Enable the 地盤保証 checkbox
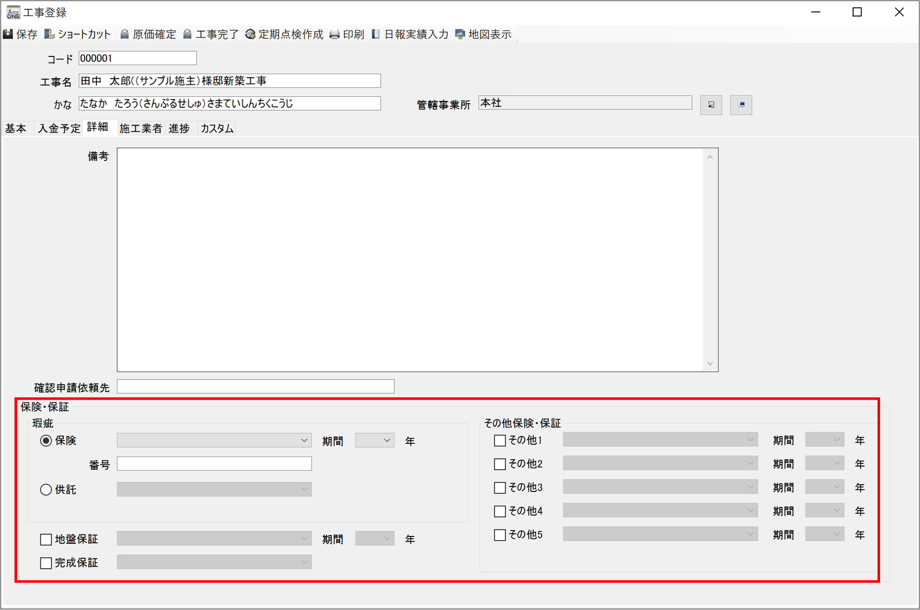The height and width of the screenshot is (610, 920). [x=46, y=540]
